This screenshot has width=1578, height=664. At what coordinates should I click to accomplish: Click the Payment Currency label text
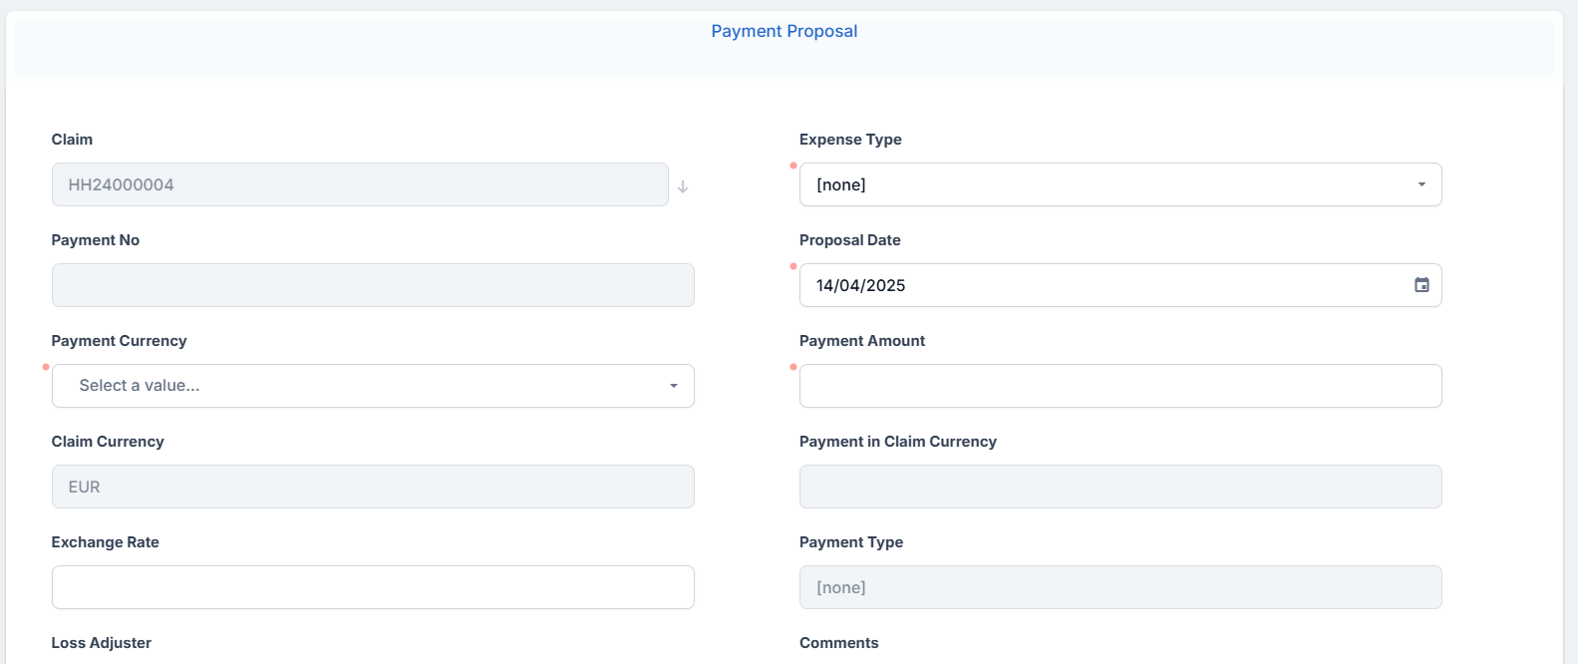pyautogui.click(x=119, y=341)
